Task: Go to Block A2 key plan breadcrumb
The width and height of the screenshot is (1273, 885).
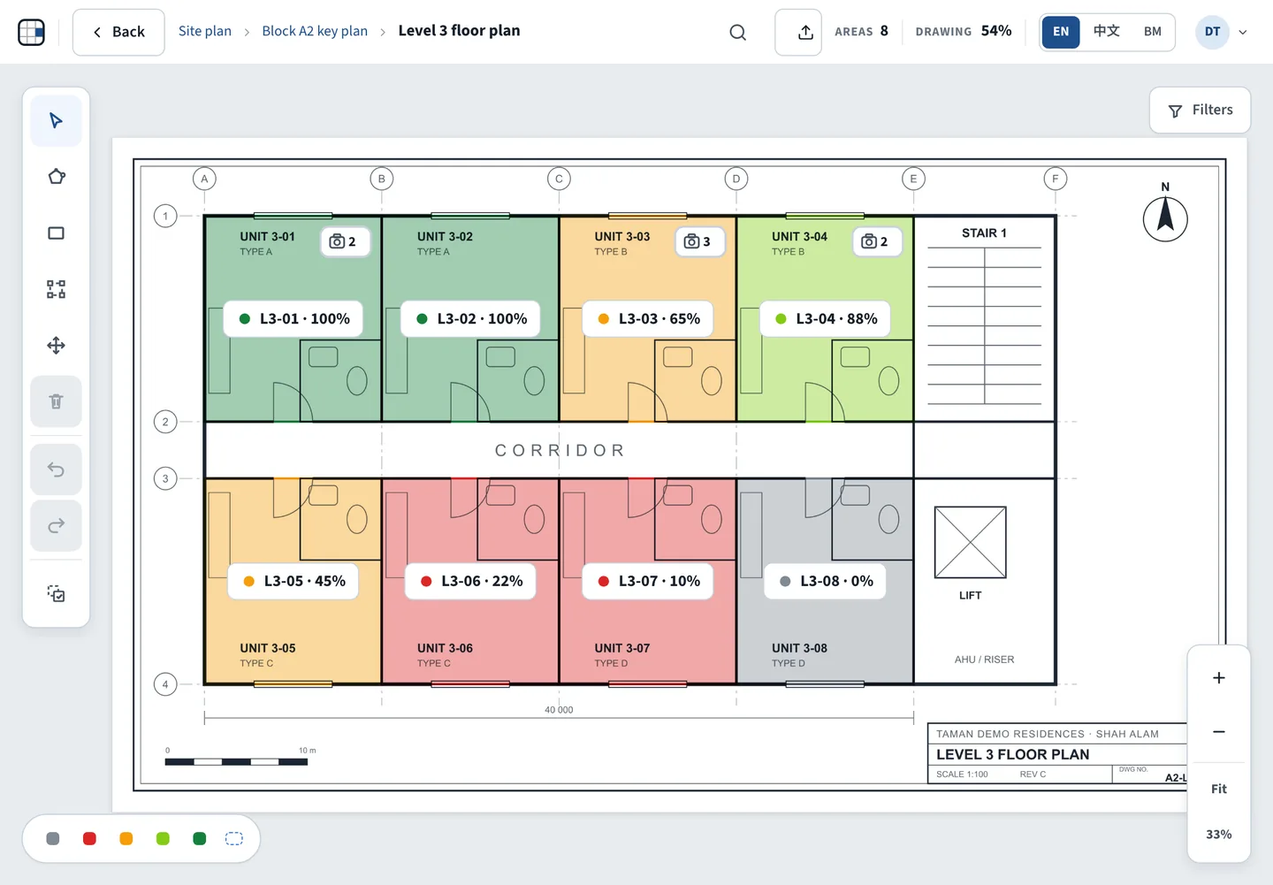Action: coord(315,31)
